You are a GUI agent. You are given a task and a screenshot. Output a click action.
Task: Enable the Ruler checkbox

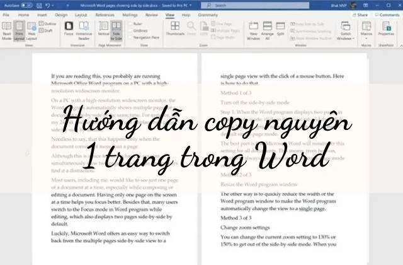pos(130,24)
